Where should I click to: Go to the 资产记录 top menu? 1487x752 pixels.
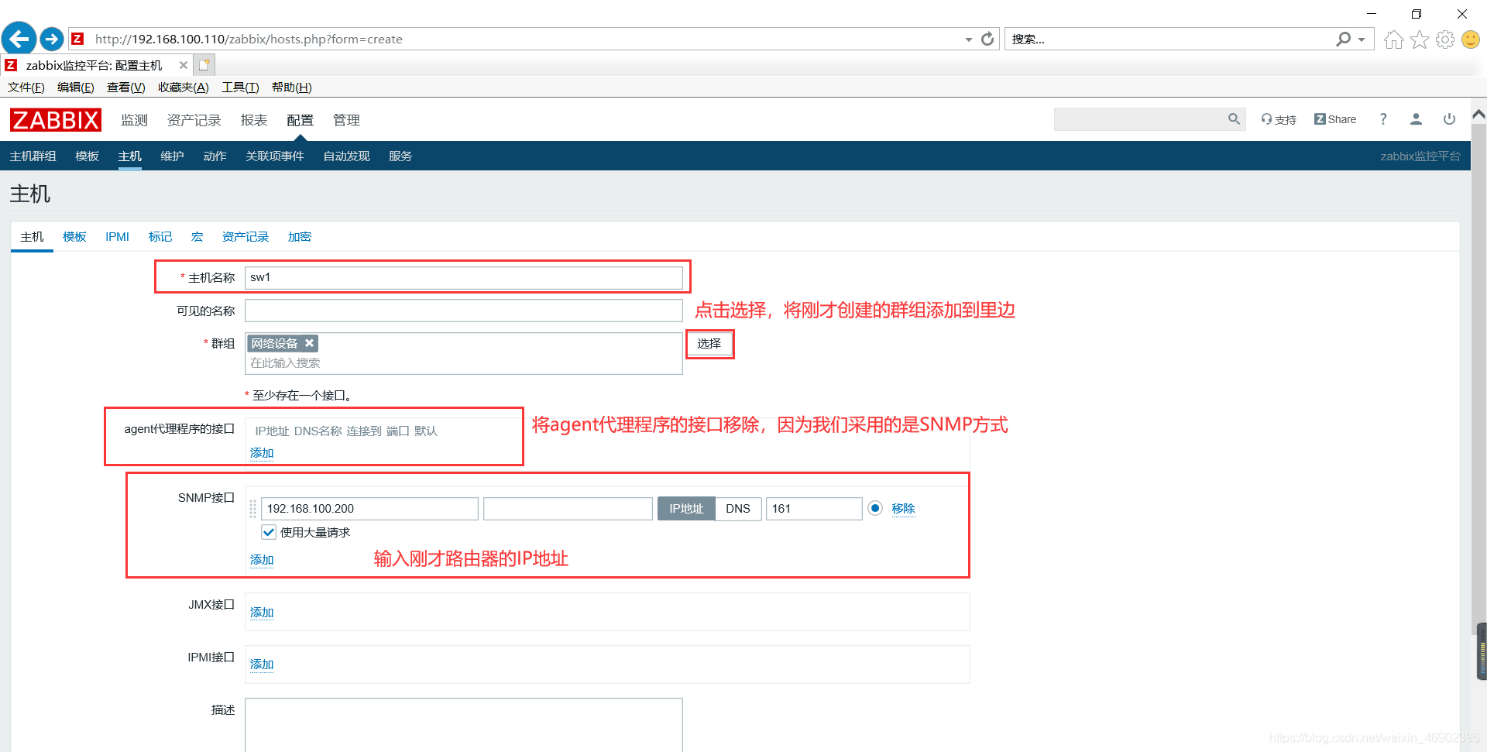coord(194,120)
